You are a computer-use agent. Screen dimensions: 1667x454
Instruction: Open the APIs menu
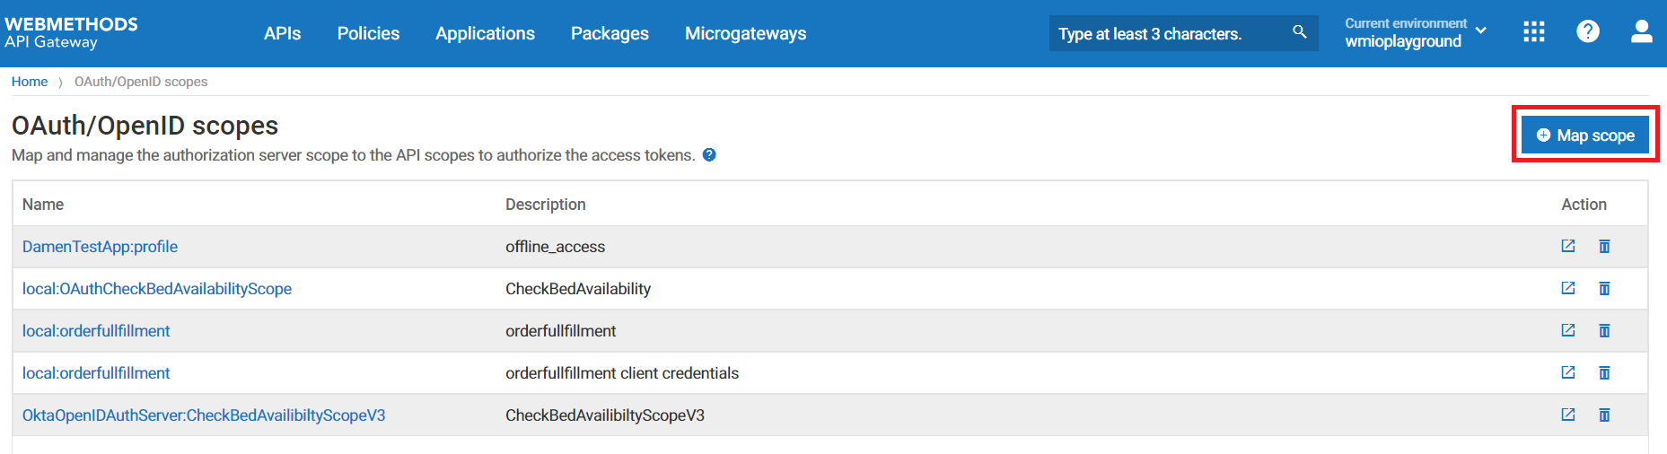point(282,33)
